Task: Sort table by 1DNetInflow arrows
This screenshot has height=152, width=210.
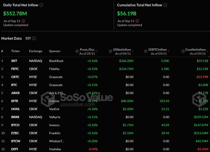Action: pos(132,51)
